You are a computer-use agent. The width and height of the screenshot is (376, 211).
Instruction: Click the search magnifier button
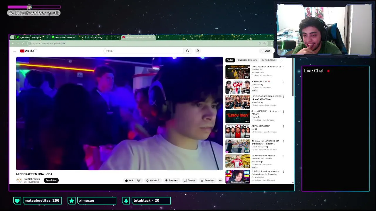[x=188, y=51]
